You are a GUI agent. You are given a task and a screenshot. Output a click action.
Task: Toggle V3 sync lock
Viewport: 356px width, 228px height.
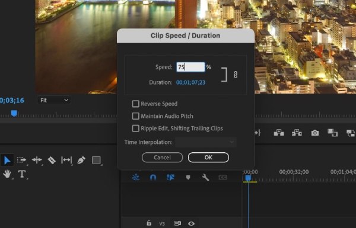pyautogui.click(x=177, y=223)
